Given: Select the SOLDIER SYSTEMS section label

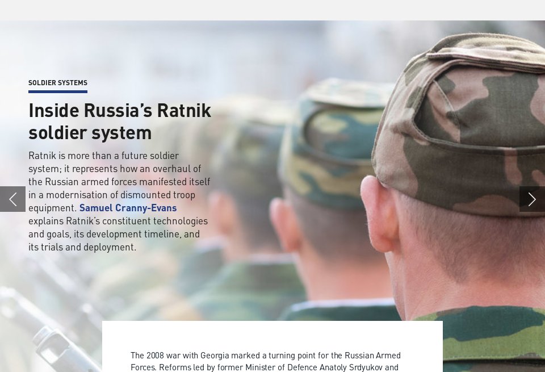Looking at the screenshot, I should [x=58, y=82].
